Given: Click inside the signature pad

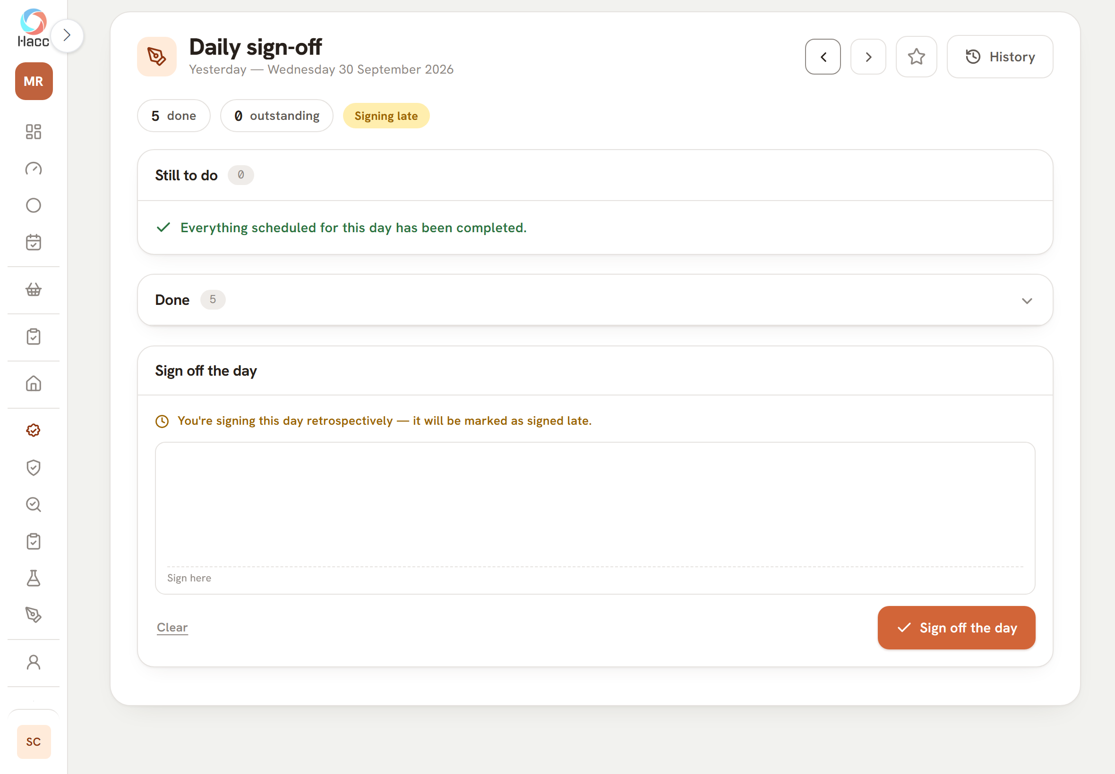Looking at the screenshot, I should point(595,518).
